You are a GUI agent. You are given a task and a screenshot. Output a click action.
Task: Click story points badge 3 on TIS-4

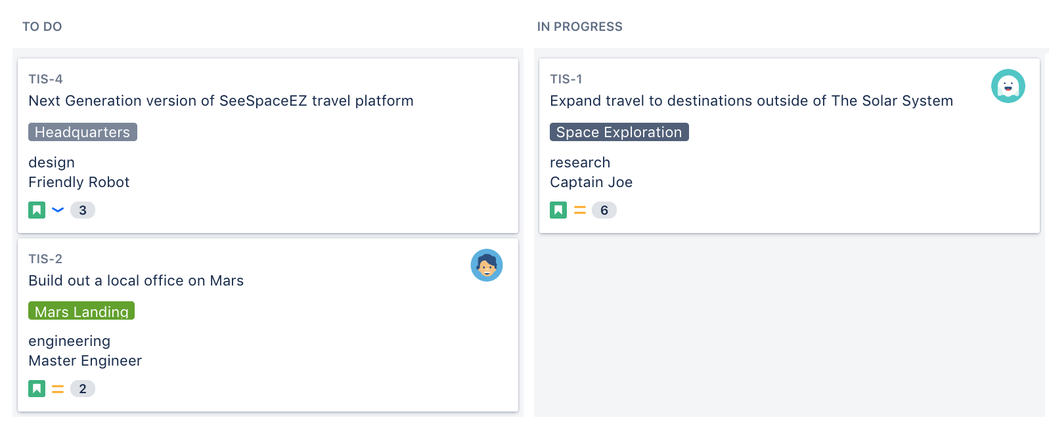tap(83, 210)
